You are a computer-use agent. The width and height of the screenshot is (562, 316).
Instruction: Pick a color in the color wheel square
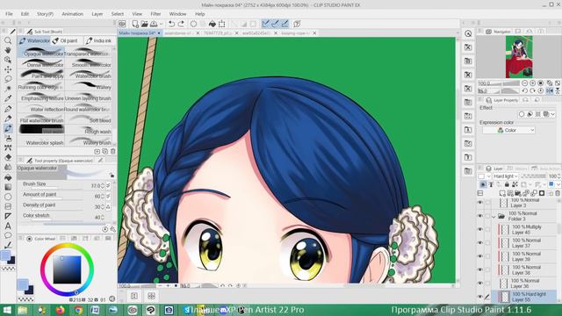(x=67, y=269)
